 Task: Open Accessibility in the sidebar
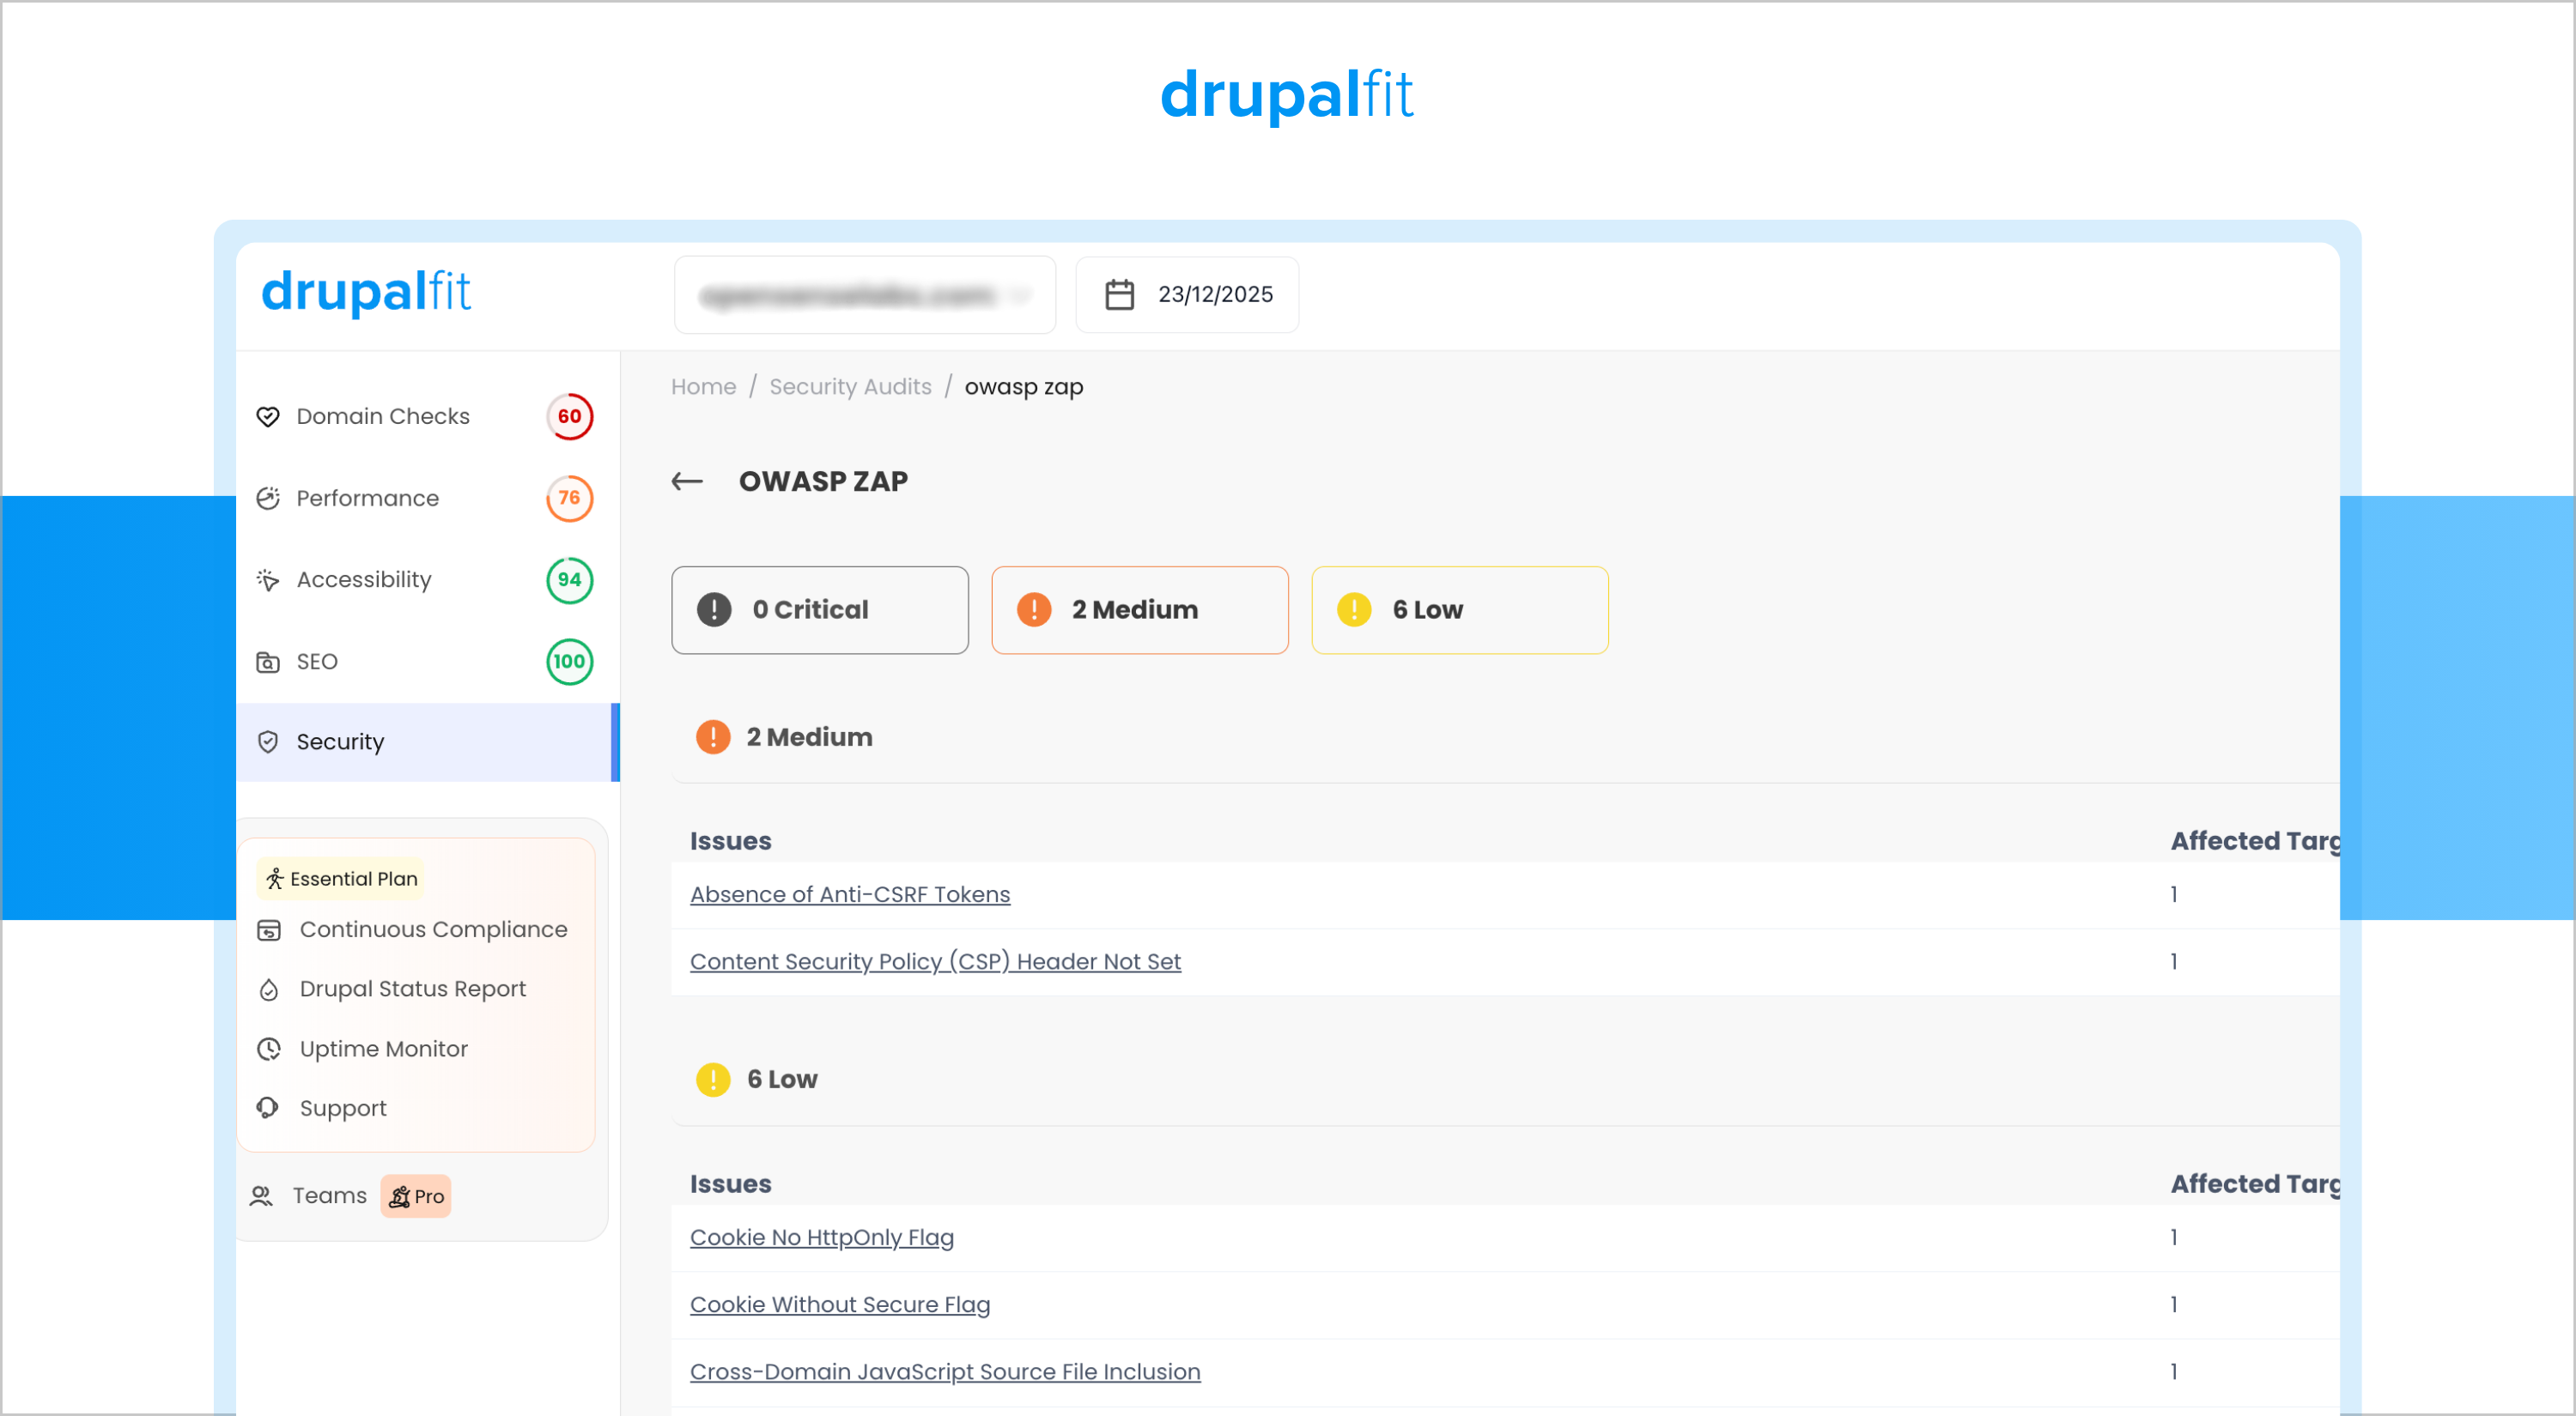point(428,581)
